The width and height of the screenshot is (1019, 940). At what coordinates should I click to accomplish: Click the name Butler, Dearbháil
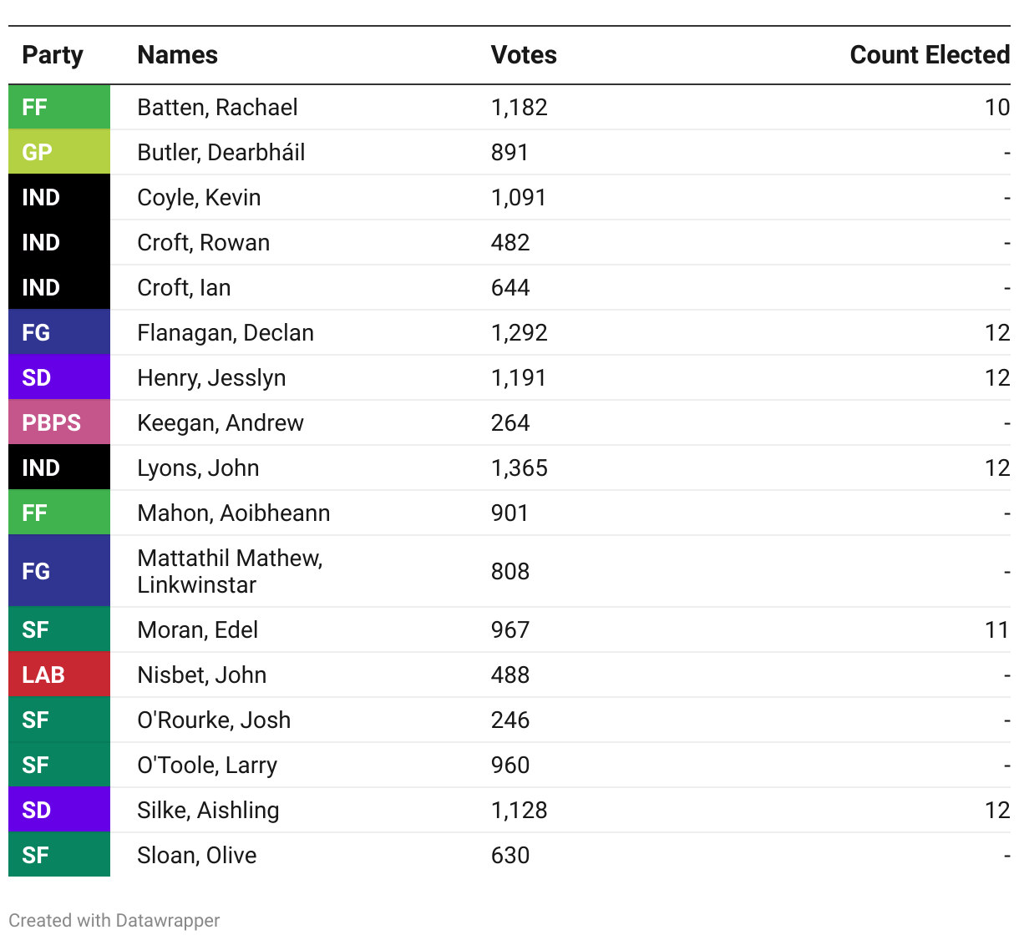(x=221, y=152)
